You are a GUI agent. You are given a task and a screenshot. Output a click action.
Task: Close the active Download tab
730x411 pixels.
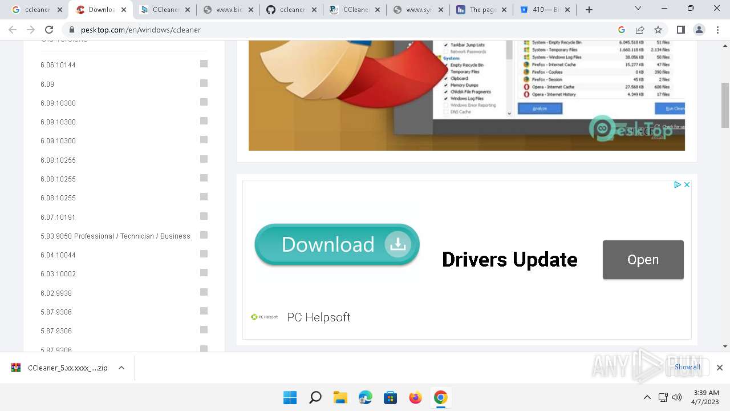click(x=124, y=10)
